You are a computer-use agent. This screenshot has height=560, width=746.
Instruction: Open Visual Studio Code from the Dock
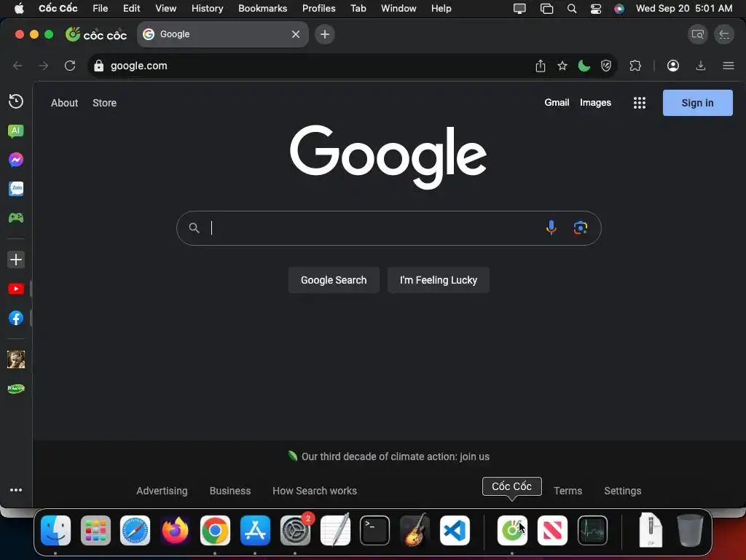(455, 530)
